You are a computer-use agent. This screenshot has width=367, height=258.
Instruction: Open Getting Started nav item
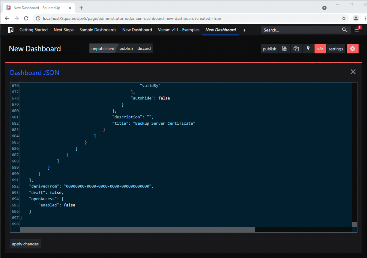pyautogui.click(x=34, y=30)
